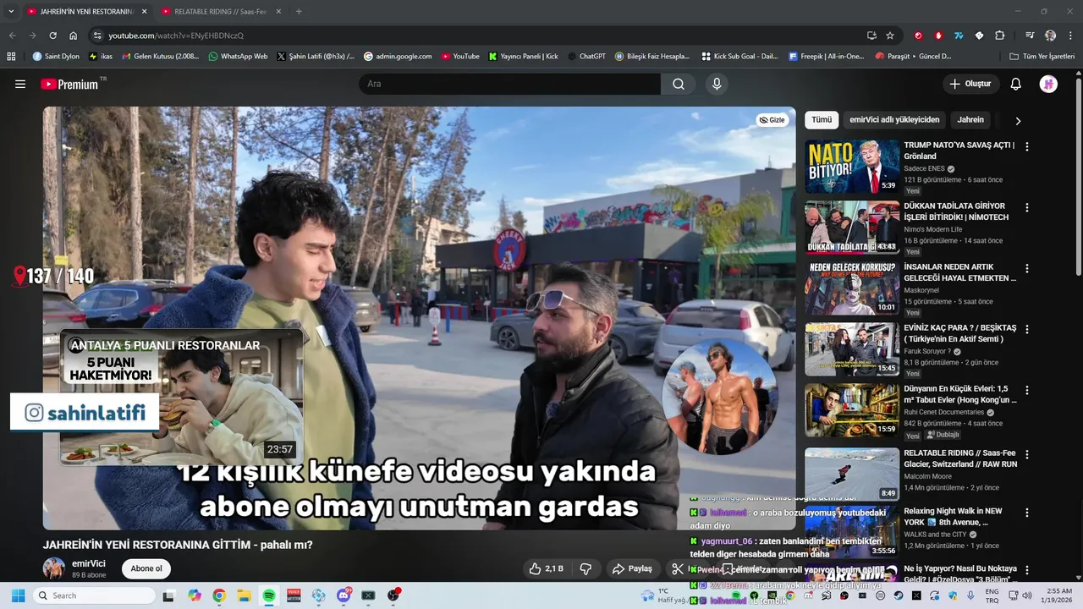1083x609 pixels.
Task: Open options menu for EVİNİZ KAÇ PARA video
Action: [x=1027, y=329]
